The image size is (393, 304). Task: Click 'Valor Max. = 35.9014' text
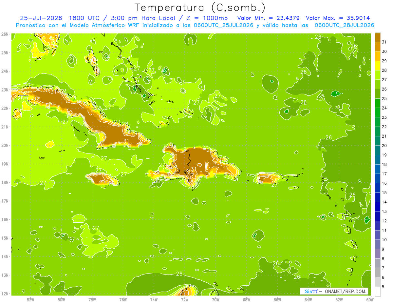(338, 18)
